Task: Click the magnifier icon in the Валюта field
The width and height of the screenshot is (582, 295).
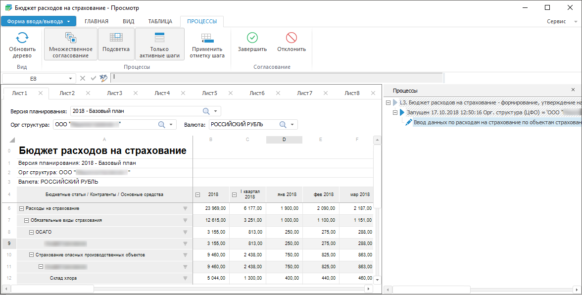Action: point(283,125)
